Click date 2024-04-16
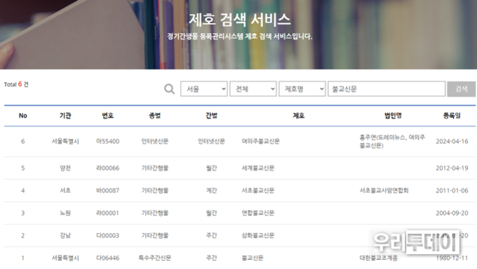Image resolution: width=477 pixels, height=269 pixels. click(x=452, y=141)
